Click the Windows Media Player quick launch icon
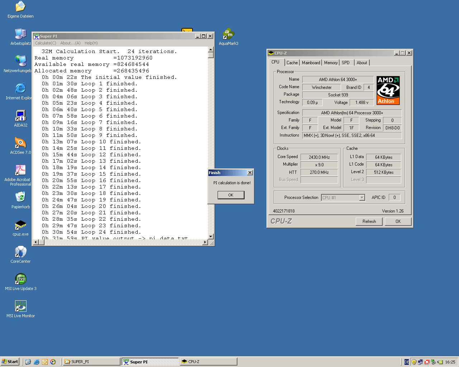Image resolution: width=459 pixels, height=367 pixels. (53, 362)
